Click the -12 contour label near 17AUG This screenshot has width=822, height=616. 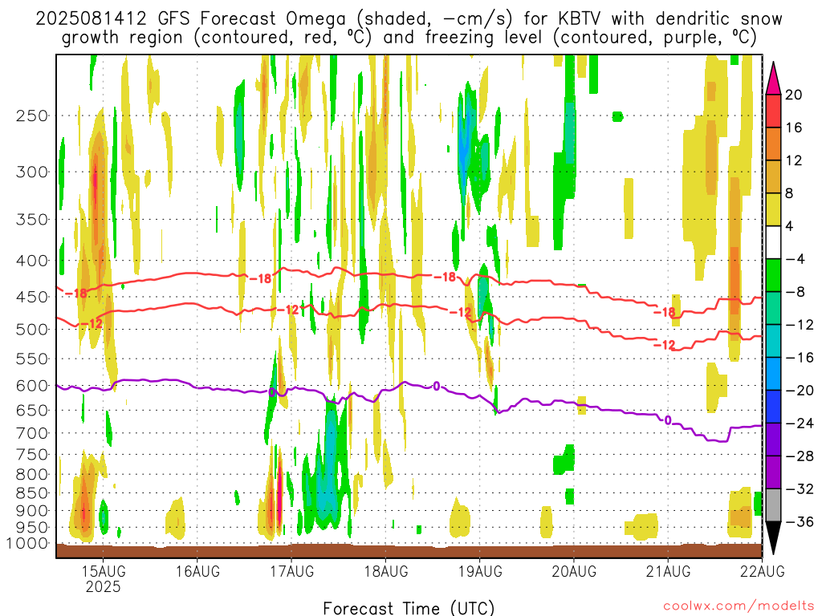pos(287,310)
